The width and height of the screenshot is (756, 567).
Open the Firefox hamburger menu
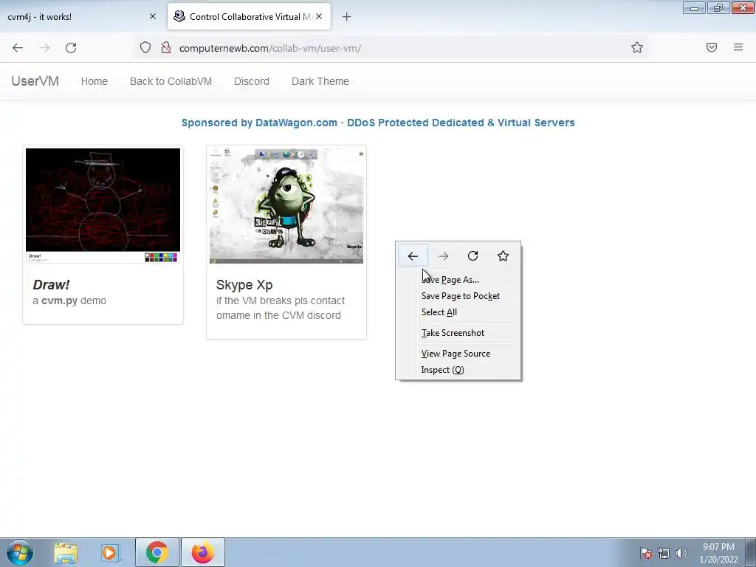click(x=738, y=47)
